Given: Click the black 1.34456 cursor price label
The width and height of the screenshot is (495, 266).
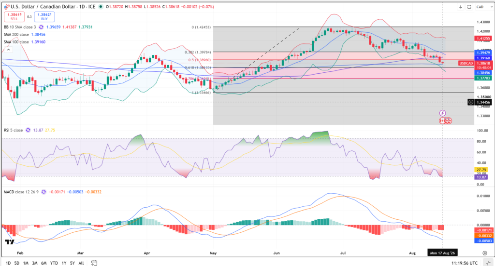Looking at the screenshot, I should pyautogui.click(x=483, y=102).
